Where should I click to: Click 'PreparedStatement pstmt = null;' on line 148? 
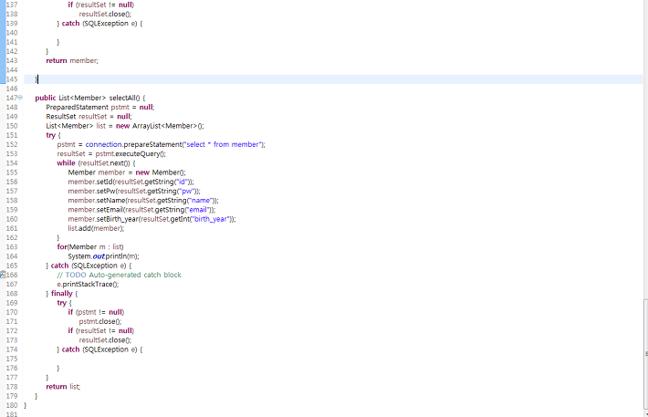[100, 107]
